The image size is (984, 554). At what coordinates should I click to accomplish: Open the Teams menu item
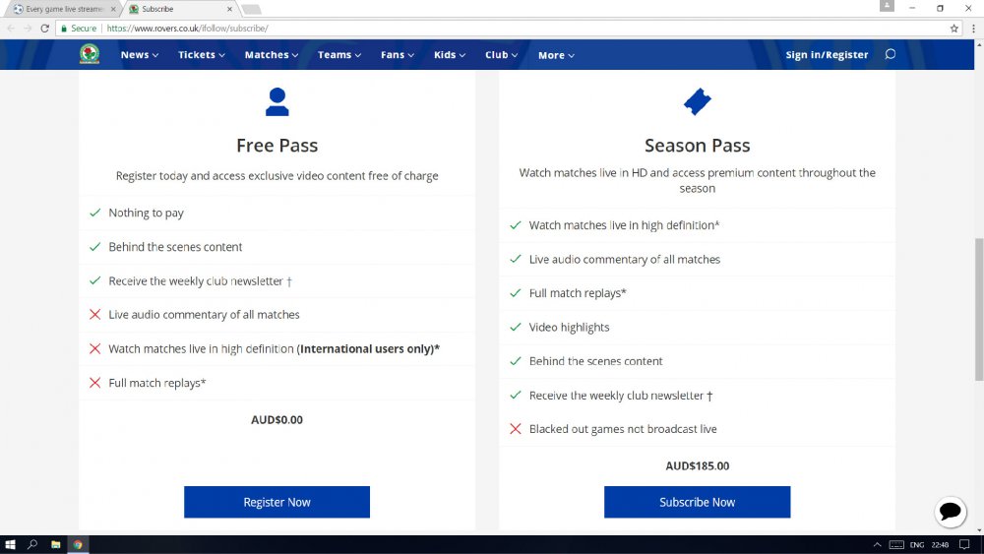[x=338, y=55]
